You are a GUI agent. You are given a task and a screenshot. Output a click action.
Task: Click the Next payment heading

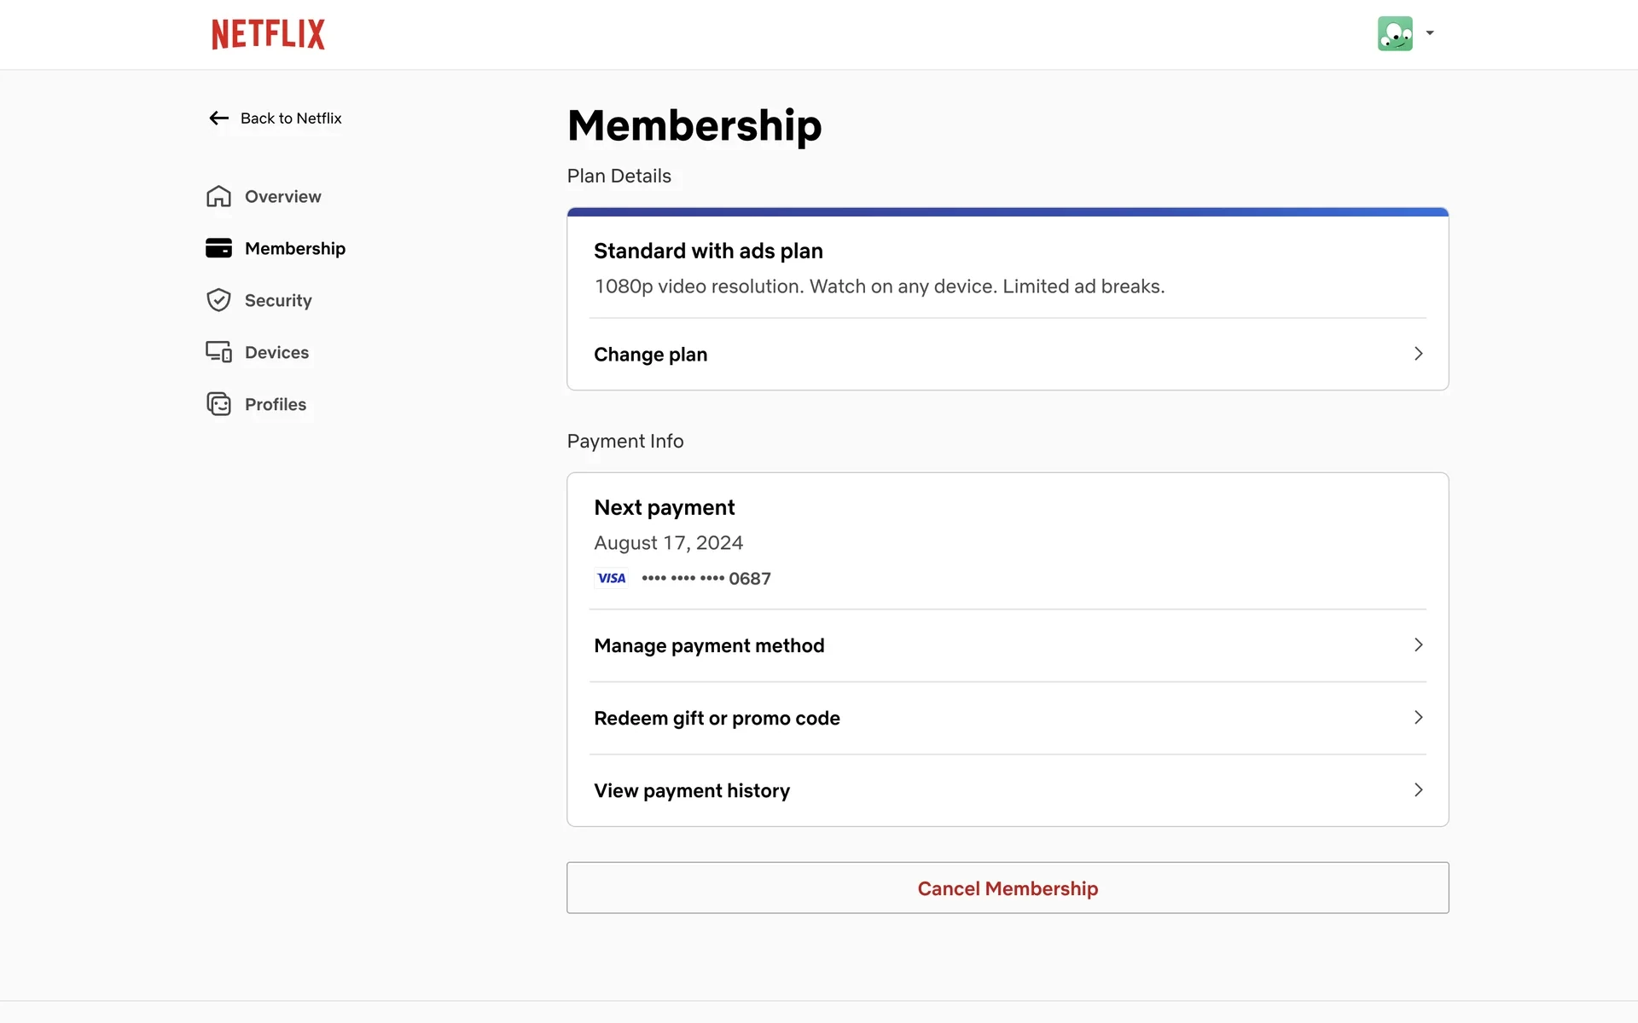[665, 507]
